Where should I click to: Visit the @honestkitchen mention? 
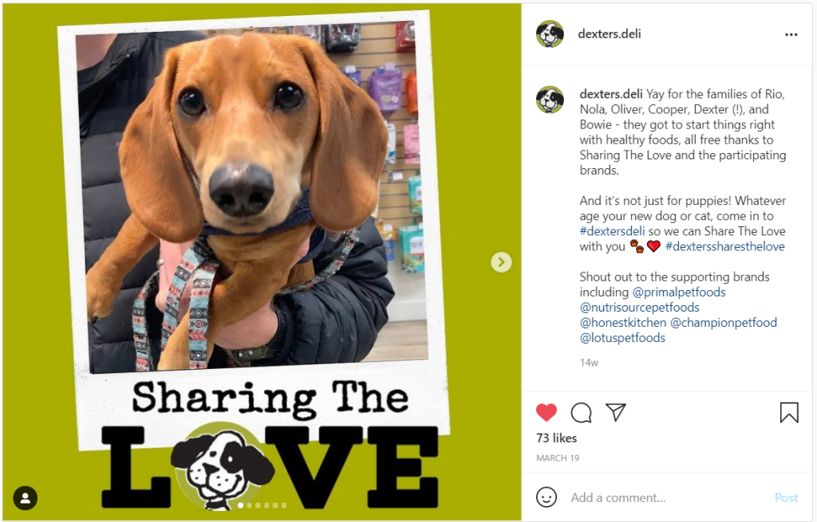click(622, 322)
